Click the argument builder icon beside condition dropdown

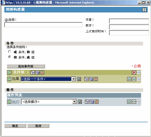tap(79, 79)
